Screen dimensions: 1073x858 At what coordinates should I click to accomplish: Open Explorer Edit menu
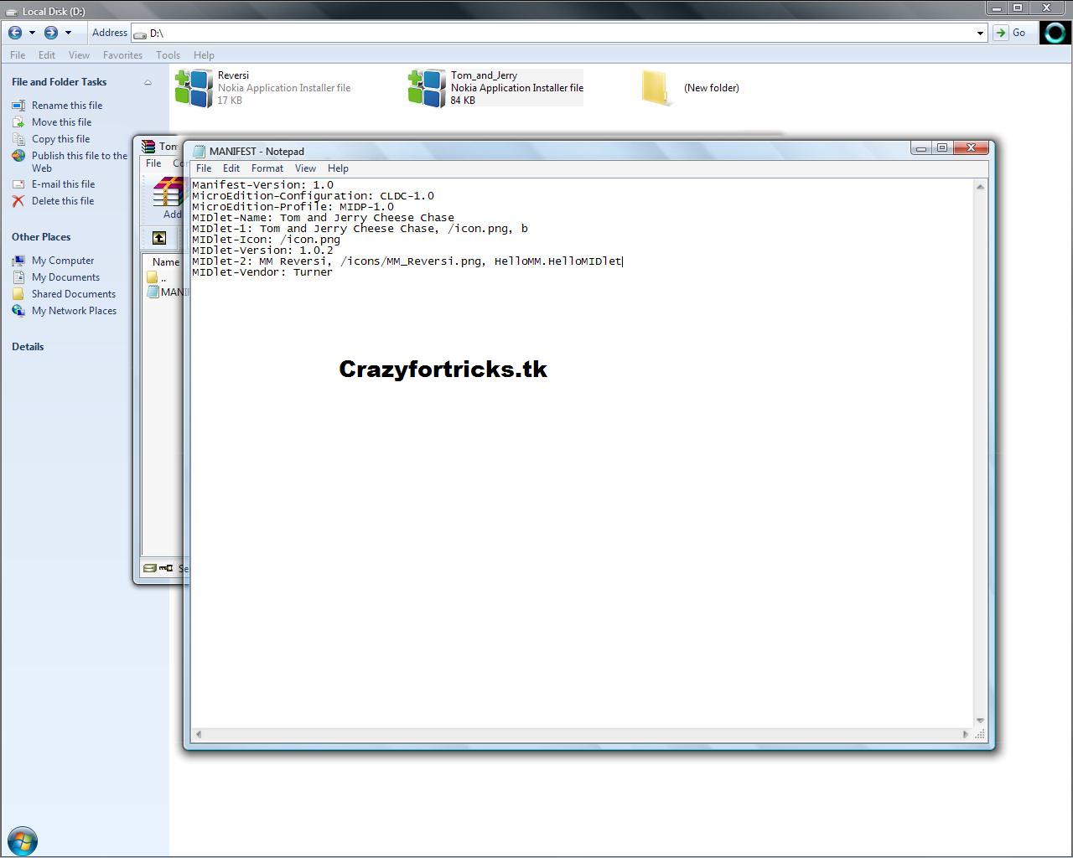(47, 55)
